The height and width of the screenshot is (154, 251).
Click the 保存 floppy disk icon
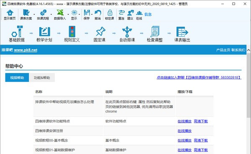[x=87, y=13]
